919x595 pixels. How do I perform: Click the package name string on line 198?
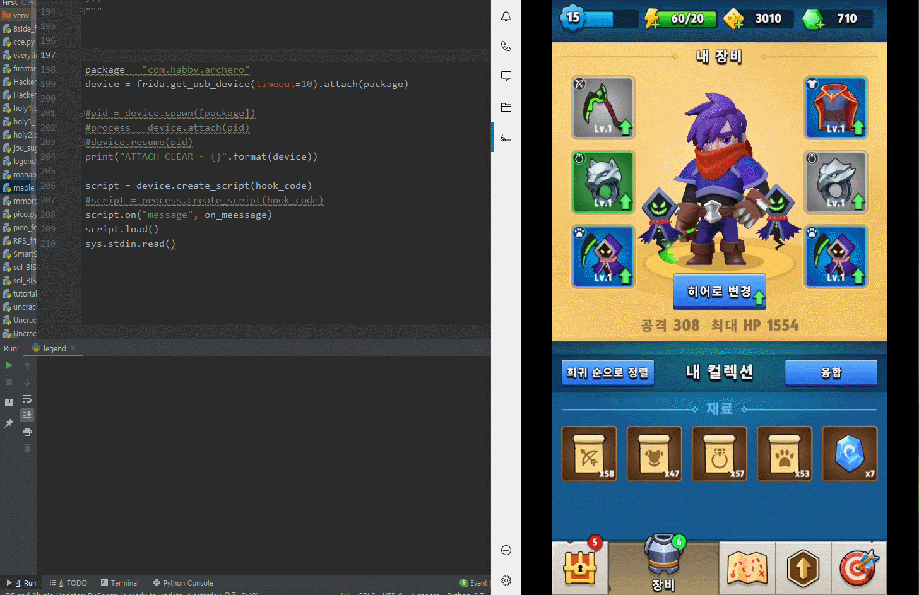(x=196, y=69)
